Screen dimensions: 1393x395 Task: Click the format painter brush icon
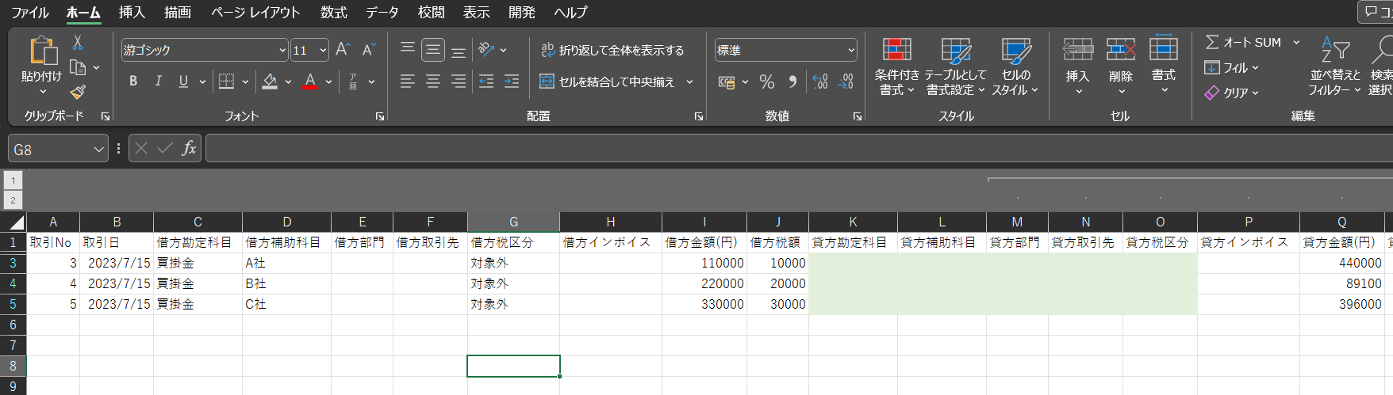click(x=78, y=93)
